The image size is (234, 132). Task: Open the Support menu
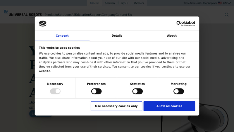tap(96, 15)
